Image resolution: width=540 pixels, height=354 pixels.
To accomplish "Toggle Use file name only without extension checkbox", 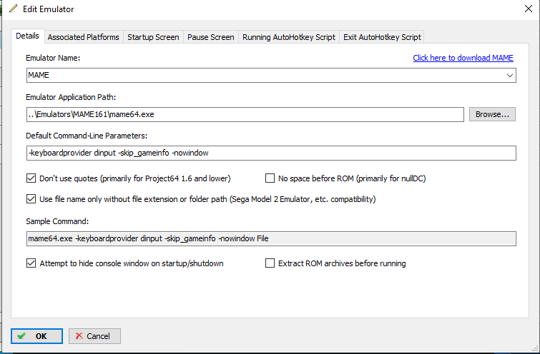I will coord(31,199).
